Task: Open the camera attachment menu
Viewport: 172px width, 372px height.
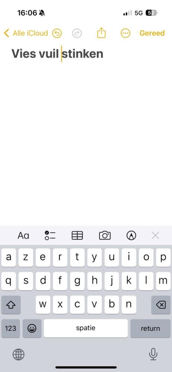Action: 105,235
